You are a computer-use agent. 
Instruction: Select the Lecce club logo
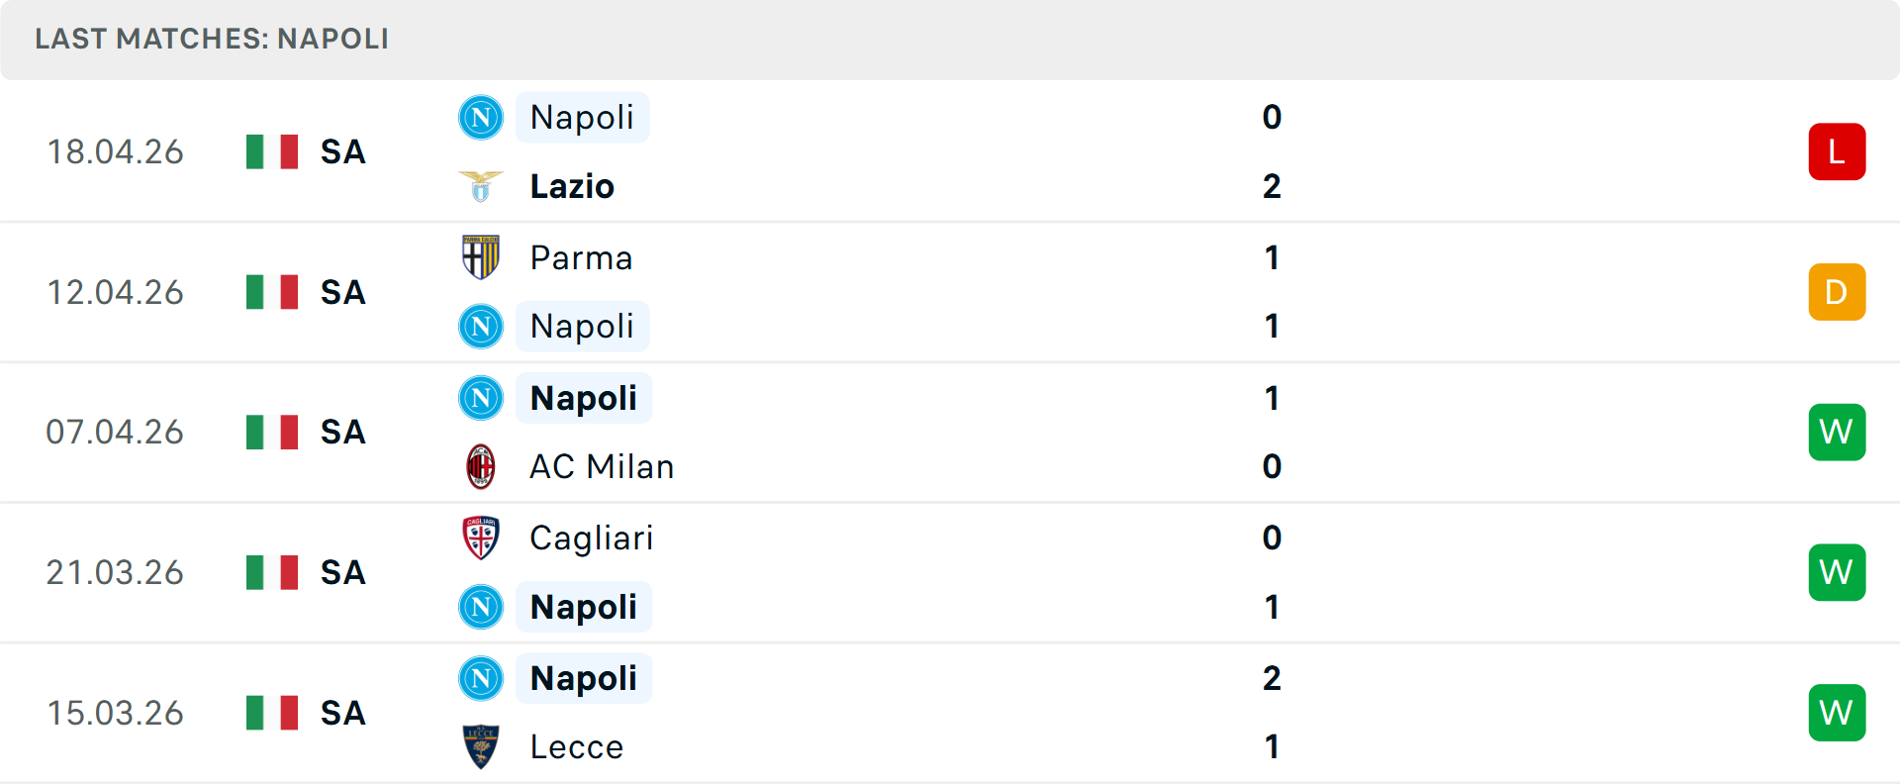481,747
